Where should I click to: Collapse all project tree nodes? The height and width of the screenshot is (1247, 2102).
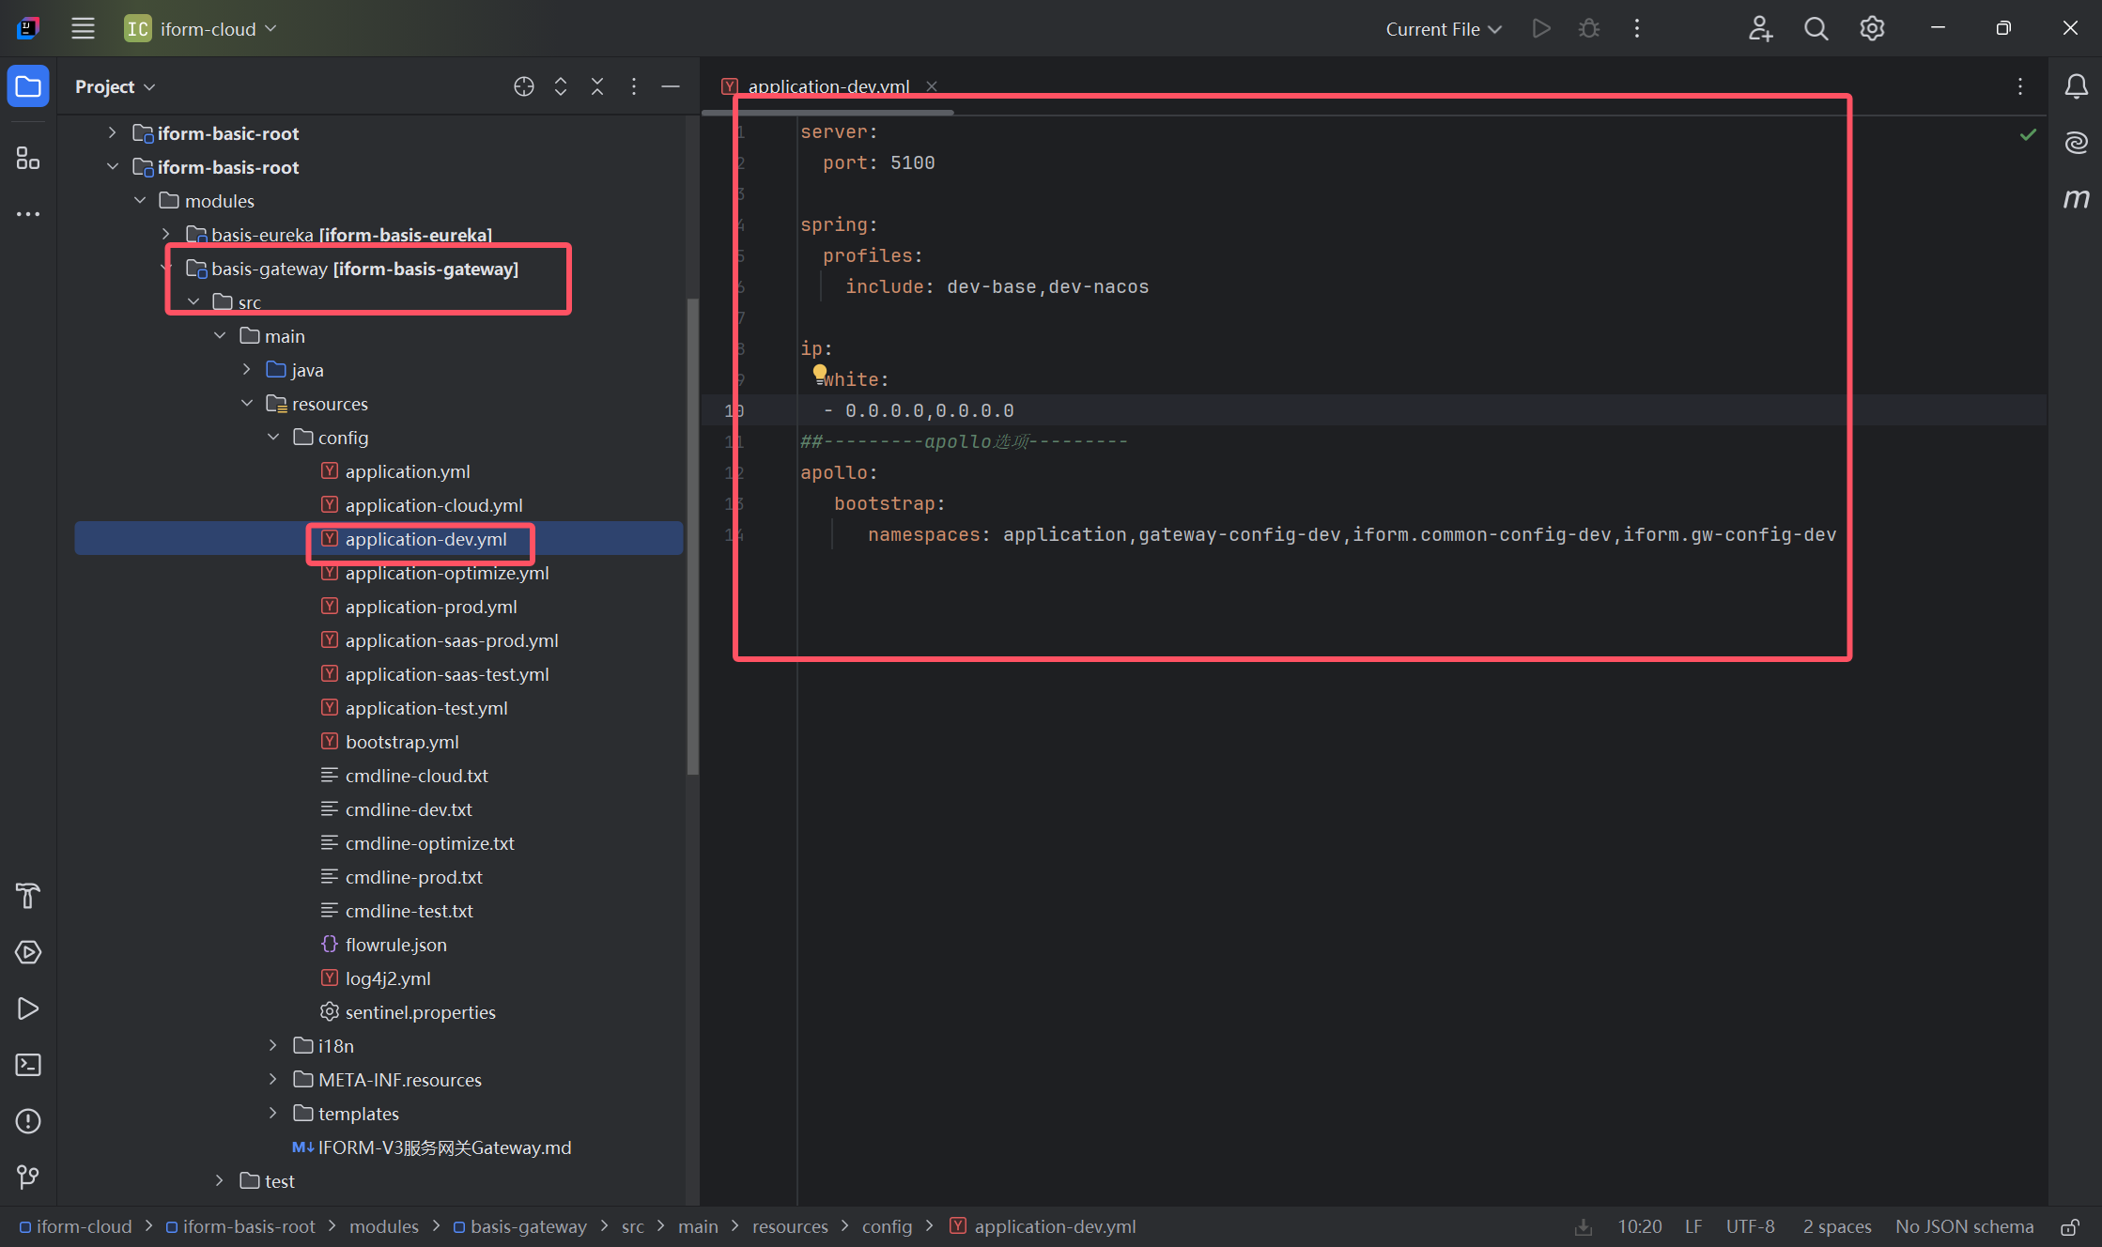click(597, 86)
